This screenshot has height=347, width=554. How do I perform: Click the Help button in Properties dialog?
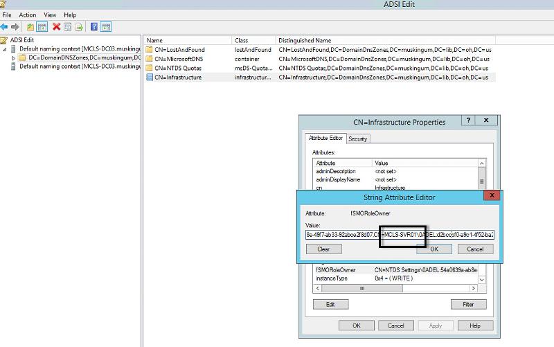pyautogui.click(x=475, y=326)
